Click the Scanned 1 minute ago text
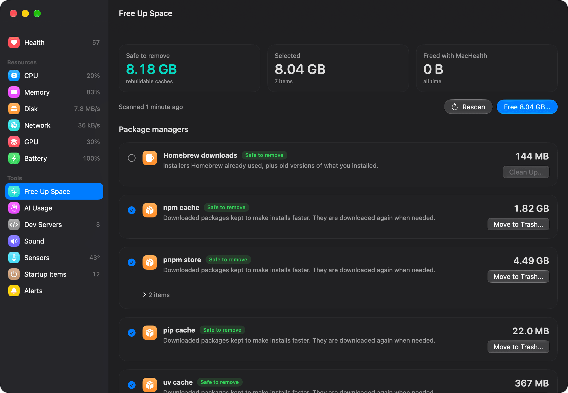This screenshot has width=568, height=393. click(x=151, y=107)
